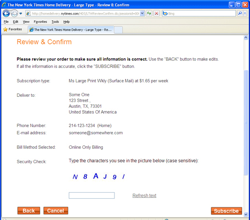Image resolution: width=250 pixels, height=220 pixels.
Task: Click the search magnifier button
Action: pyautogui.click(x=240, y=13)
